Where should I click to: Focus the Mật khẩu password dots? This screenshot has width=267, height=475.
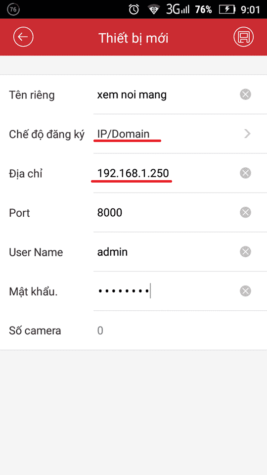[124, 291]
